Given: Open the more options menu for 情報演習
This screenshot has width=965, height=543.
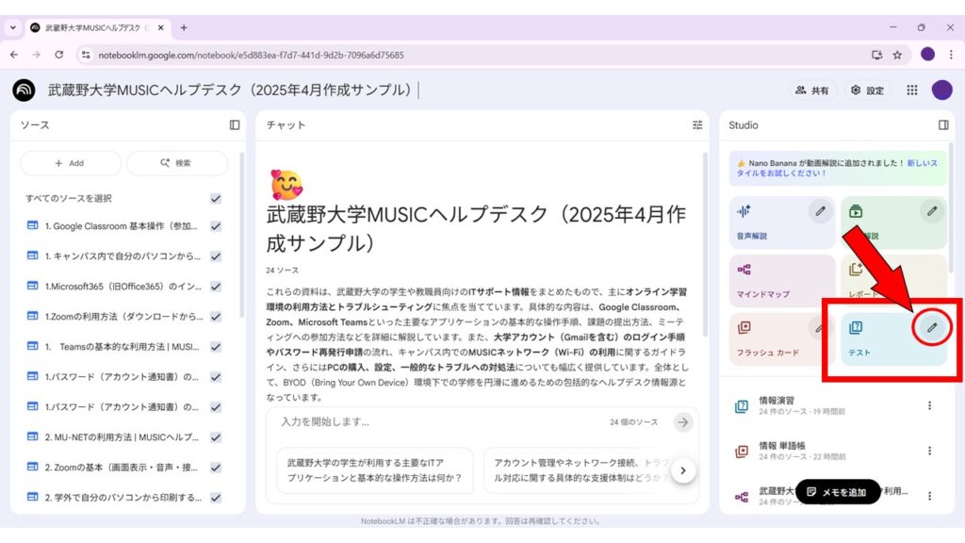Looking at the screenshot, I should [x=929, y=406].
